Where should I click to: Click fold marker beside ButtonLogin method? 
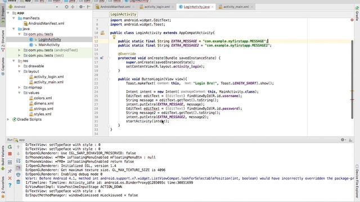109,79
